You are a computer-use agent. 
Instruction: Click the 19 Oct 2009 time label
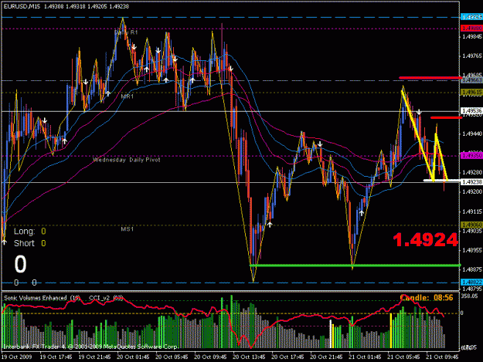[x=17, y=357]
